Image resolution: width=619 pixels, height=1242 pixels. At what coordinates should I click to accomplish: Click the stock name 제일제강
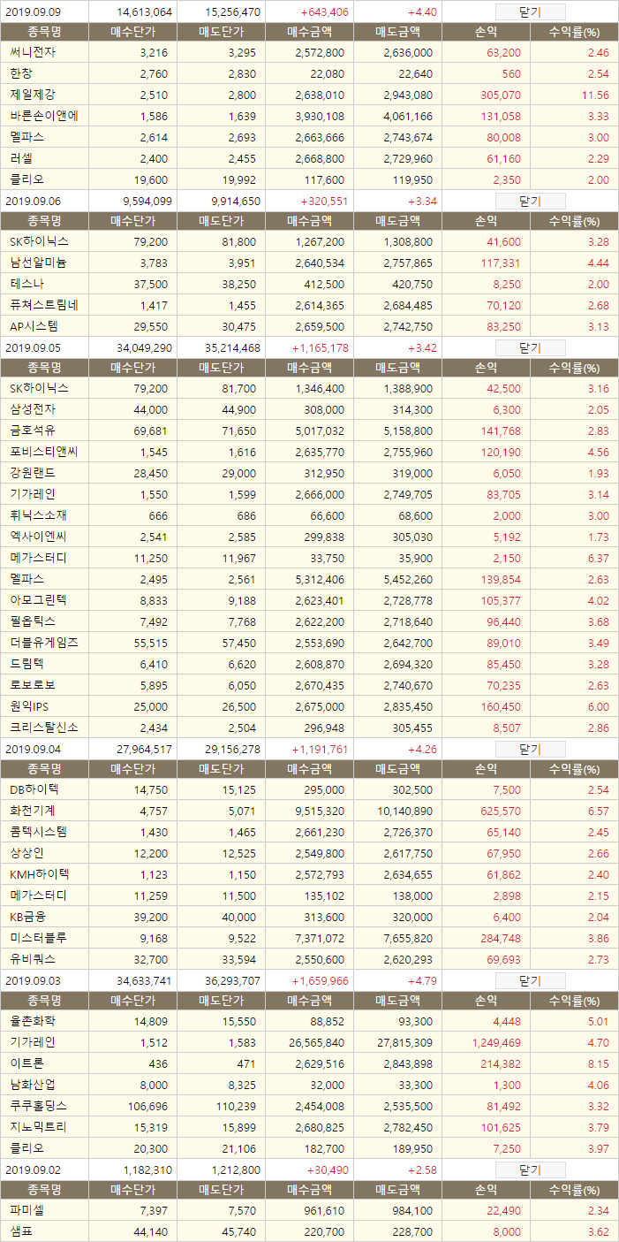(x=33, y=95)
